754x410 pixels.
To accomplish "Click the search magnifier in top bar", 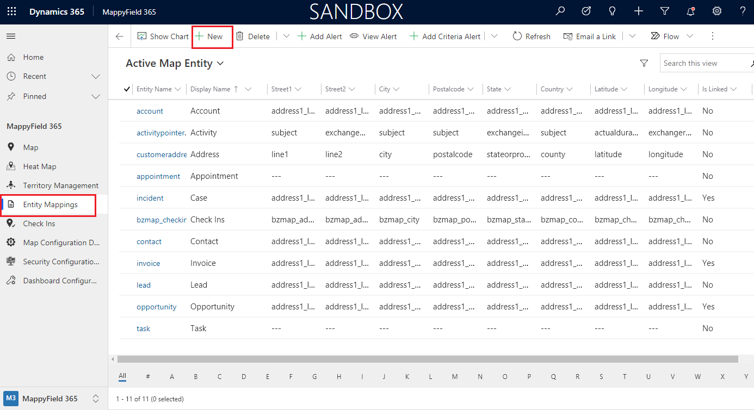I will 560,11.
